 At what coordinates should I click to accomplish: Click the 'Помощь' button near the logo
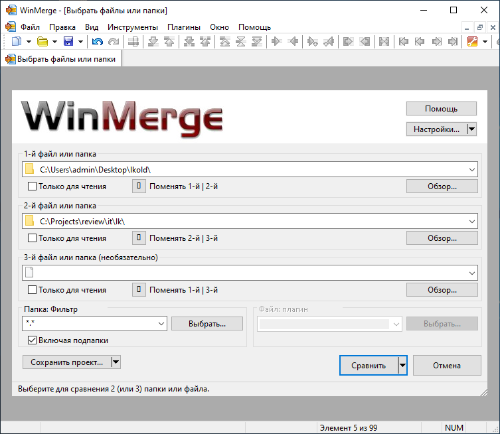tap(441, 109)
